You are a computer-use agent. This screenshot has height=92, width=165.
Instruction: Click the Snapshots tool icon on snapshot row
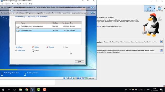pos(161,50)
